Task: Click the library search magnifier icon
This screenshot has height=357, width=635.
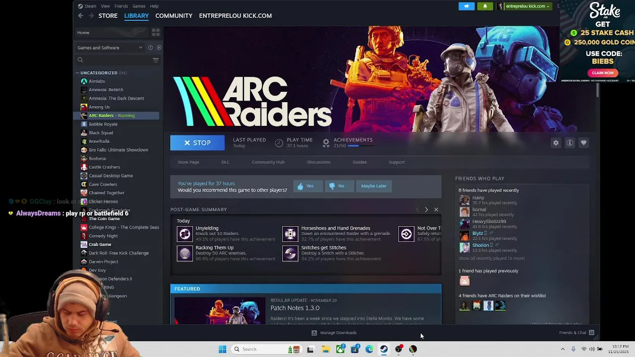Action: coord(80,60)
